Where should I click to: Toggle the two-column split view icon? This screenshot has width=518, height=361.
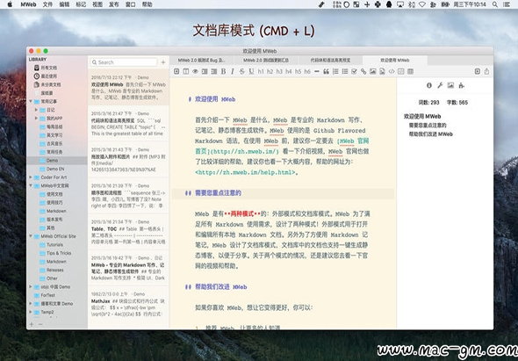186,71
